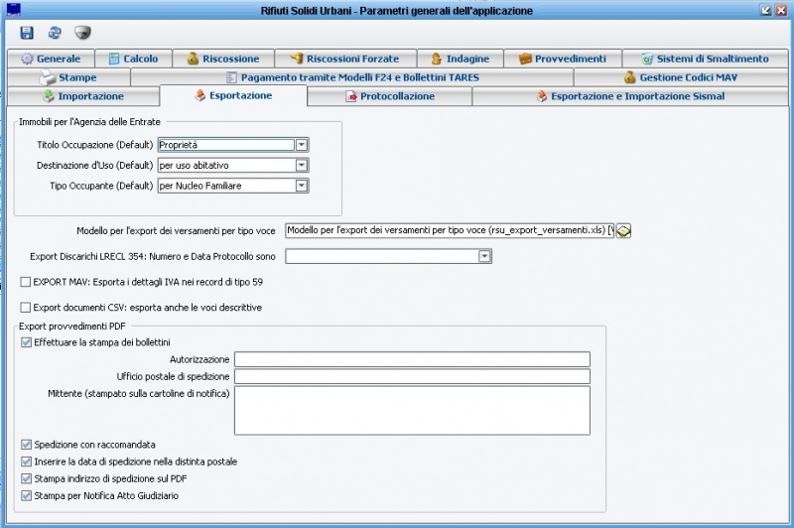The width and height of the screenshot is (794, 528).
Task: Click the Ufficio postale di spedizione field
Action: pyautogui.click(x=412, y=376)
